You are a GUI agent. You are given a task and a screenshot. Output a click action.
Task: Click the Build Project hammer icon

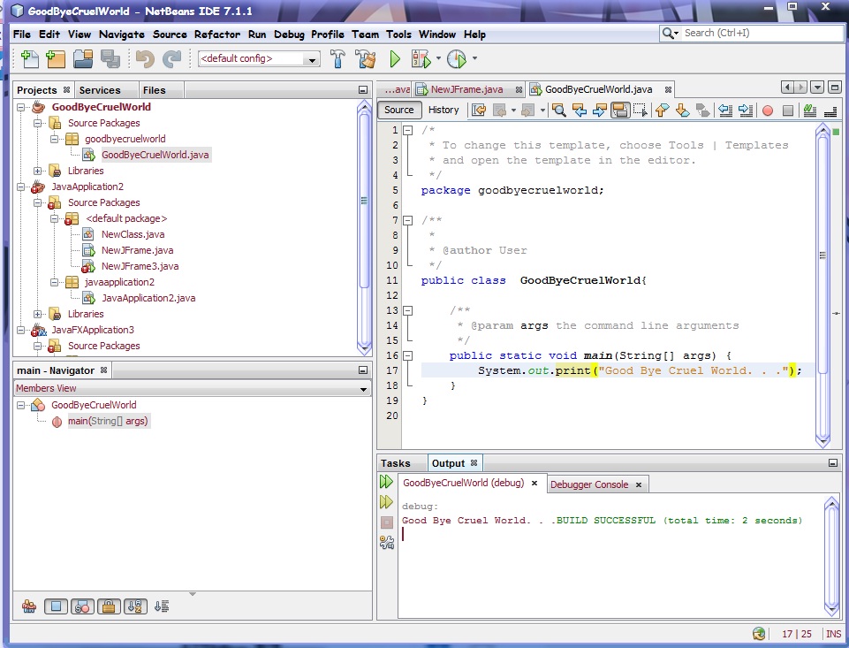click(x=337, y=58)
